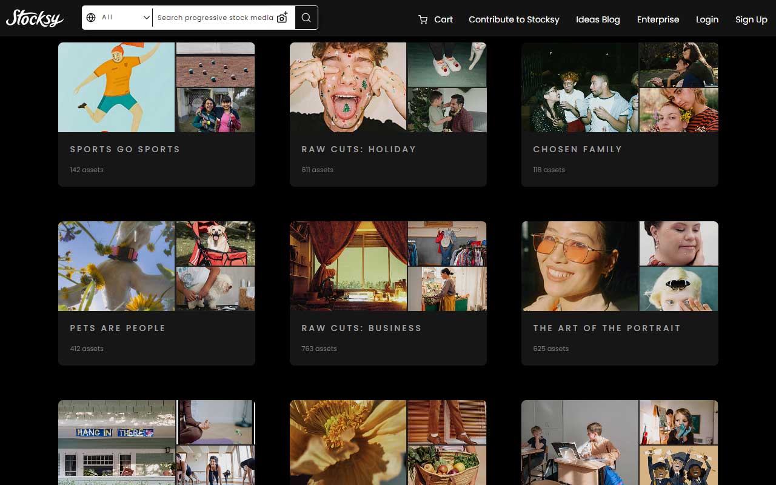
Task: Open the search scope chevron
Action: click(145, 18)
